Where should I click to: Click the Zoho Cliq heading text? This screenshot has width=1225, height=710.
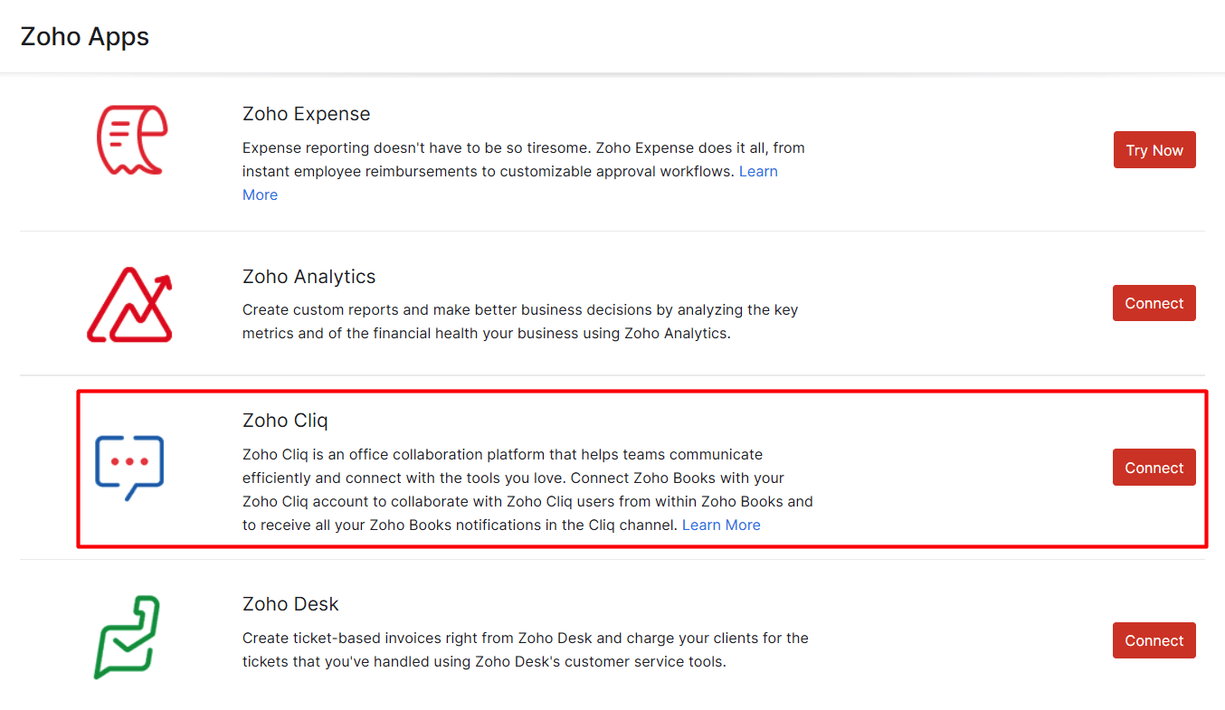coord(285,421)
